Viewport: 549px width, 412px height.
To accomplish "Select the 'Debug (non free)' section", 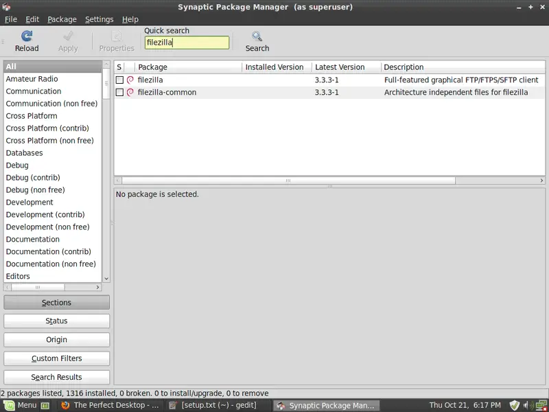I will pos(53,190).
